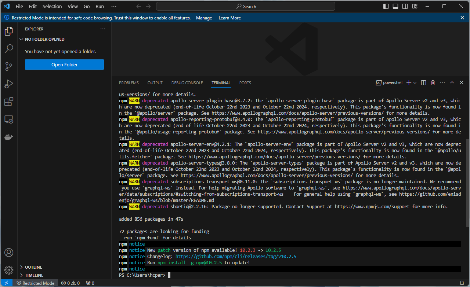
Task: Click the VS Code logo in title bar
Action: click(x=7, y=6)
